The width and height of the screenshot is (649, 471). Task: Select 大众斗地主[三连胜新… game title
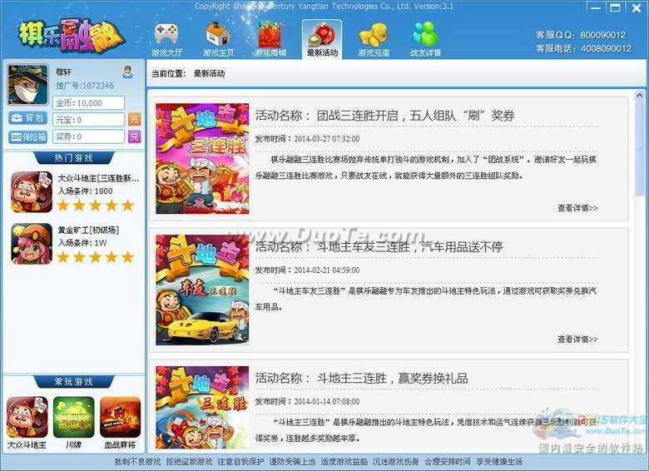point(98,178)
